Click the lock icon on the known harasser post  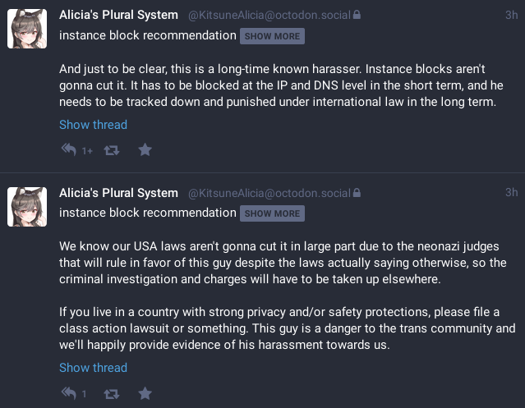[x=357, y=16]
